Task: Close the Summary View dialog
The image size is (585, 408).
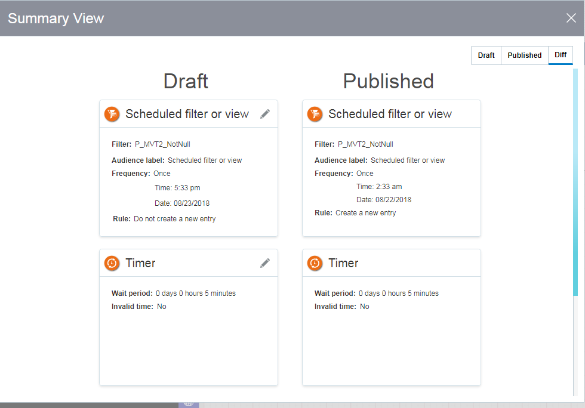Action: coord(571,18)
